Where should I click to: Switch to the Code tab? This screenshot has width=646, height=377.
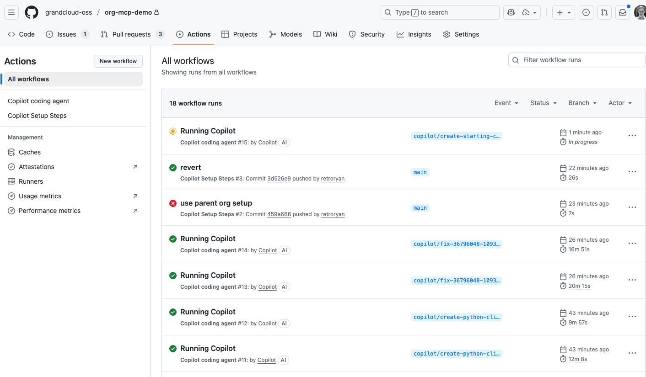[x=22, y=34]
